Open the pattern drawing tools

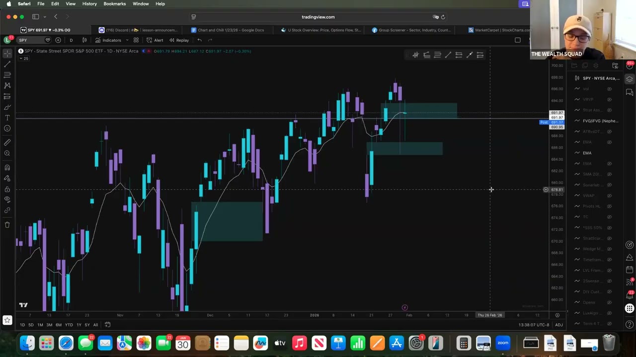7,86
